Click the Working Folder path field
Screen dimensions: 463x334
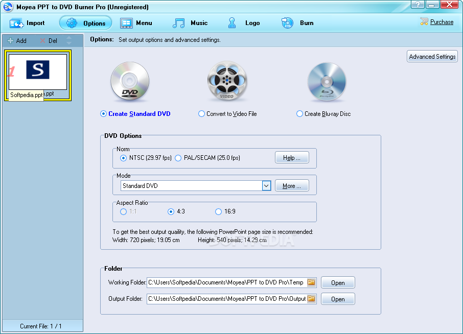227,282
